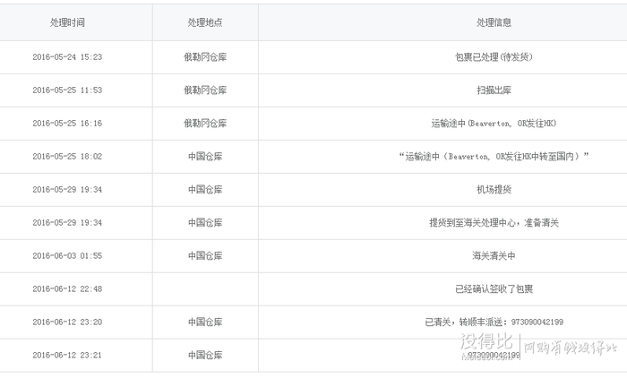
Task: Click the 处理信息 column header
Action: [494, 22]
